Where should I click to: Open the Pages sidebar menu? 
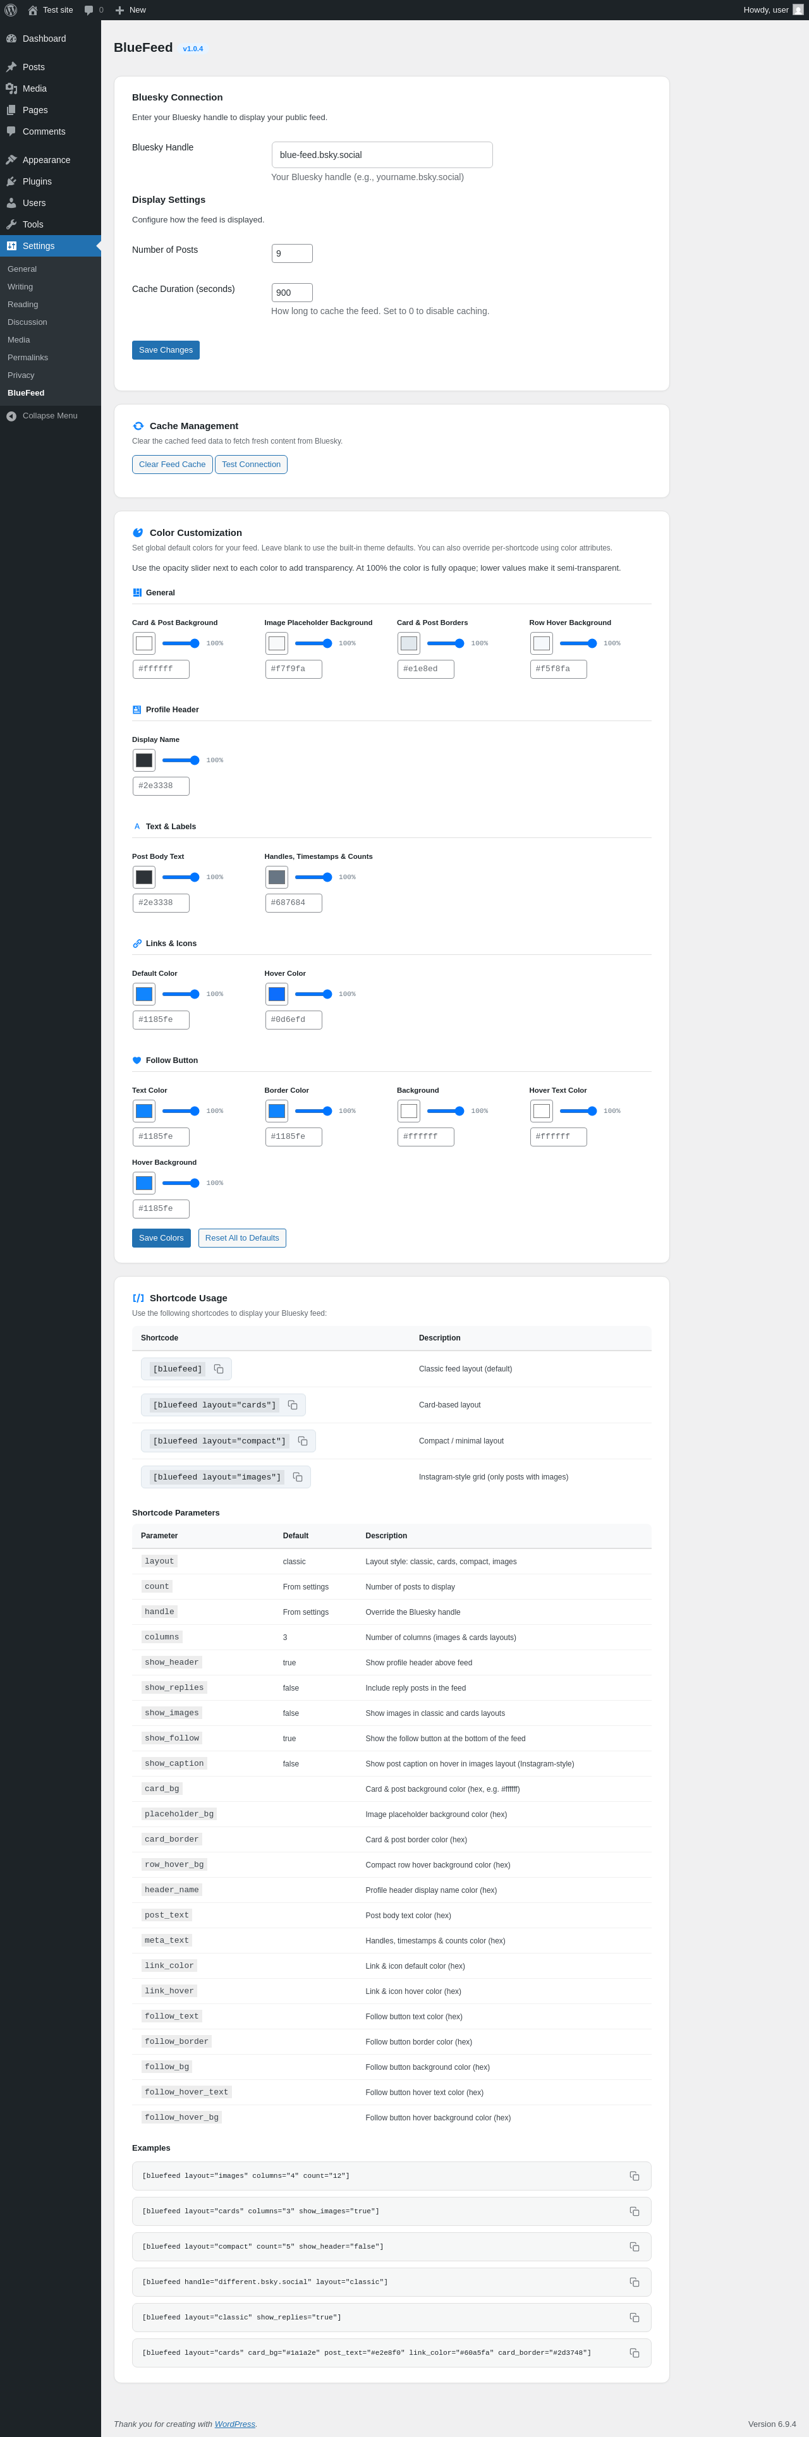pyautogui.click(x=50, y=110)
